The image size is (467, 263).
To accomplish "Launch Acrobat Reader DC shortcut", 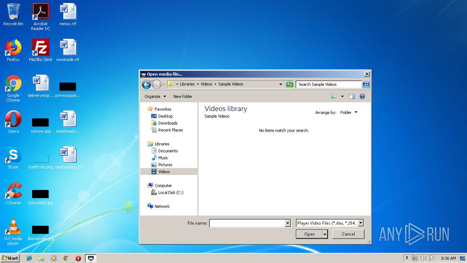I will pyautogui.click(x=40, y=17).
